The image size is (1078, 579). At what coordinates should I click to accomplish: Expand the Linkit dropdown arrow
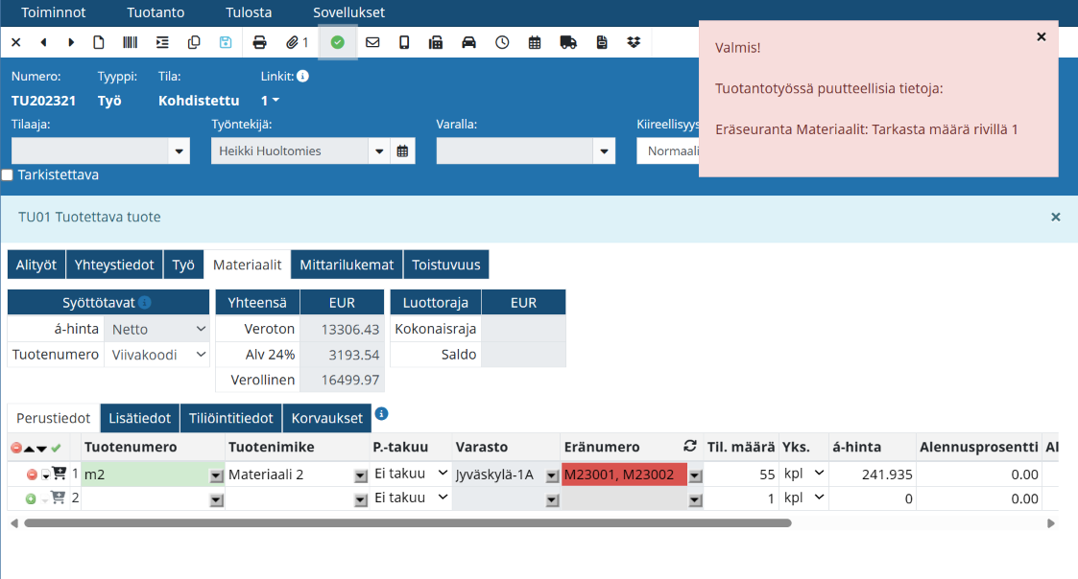click(275, 101)
